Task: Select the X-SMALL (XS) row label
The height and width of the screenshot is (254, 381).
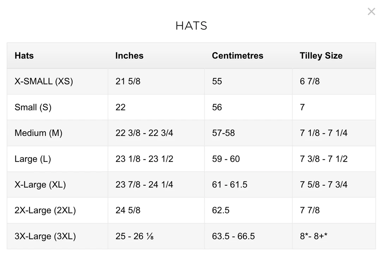Action: [43, 81]
